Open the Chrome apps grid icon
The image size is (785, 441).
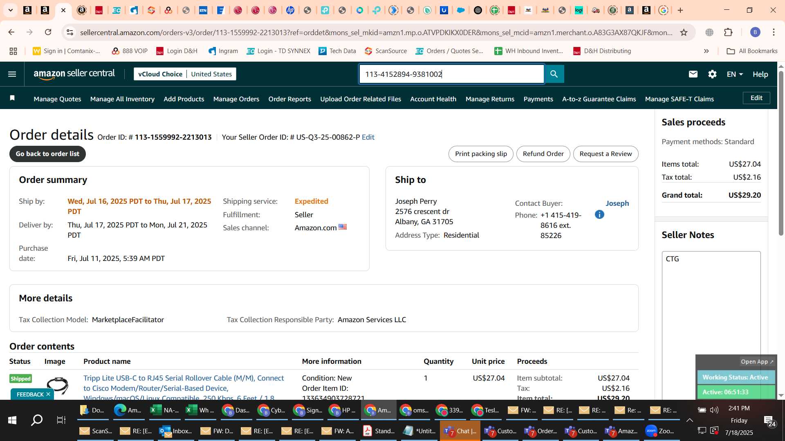point(13,51)
